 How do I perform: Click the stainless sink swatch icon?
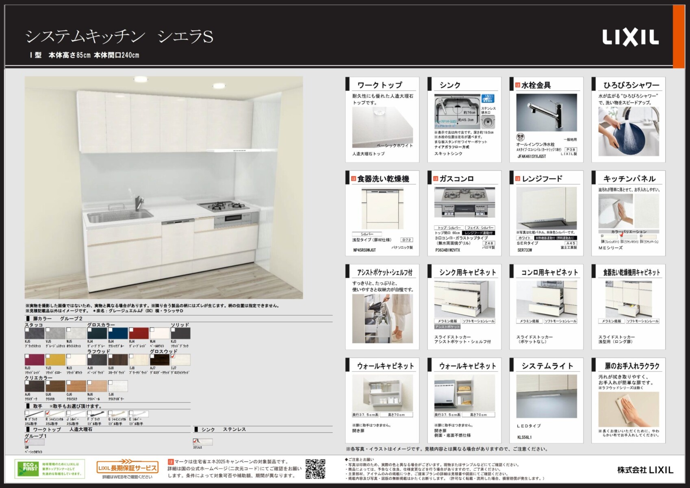203,442
